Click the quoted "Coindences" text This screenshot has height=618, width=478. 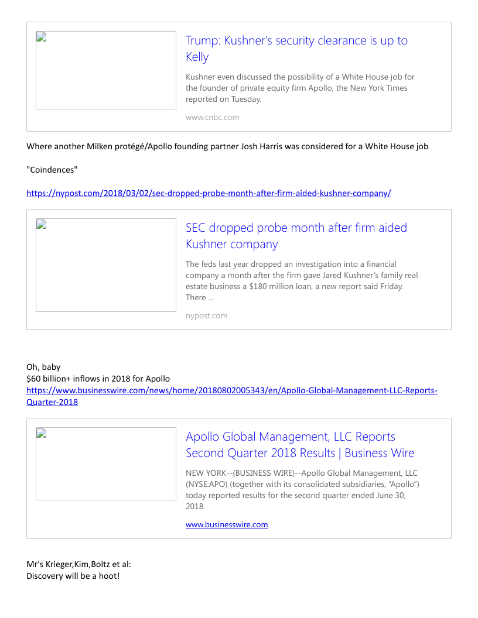click(52, 170)
